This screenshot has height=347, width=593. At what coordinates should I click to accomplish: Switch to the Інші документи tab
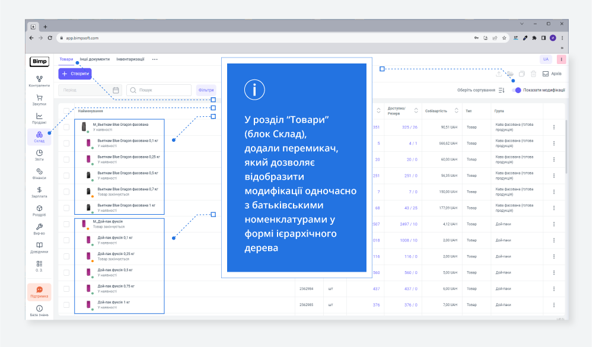click(95, 59)
